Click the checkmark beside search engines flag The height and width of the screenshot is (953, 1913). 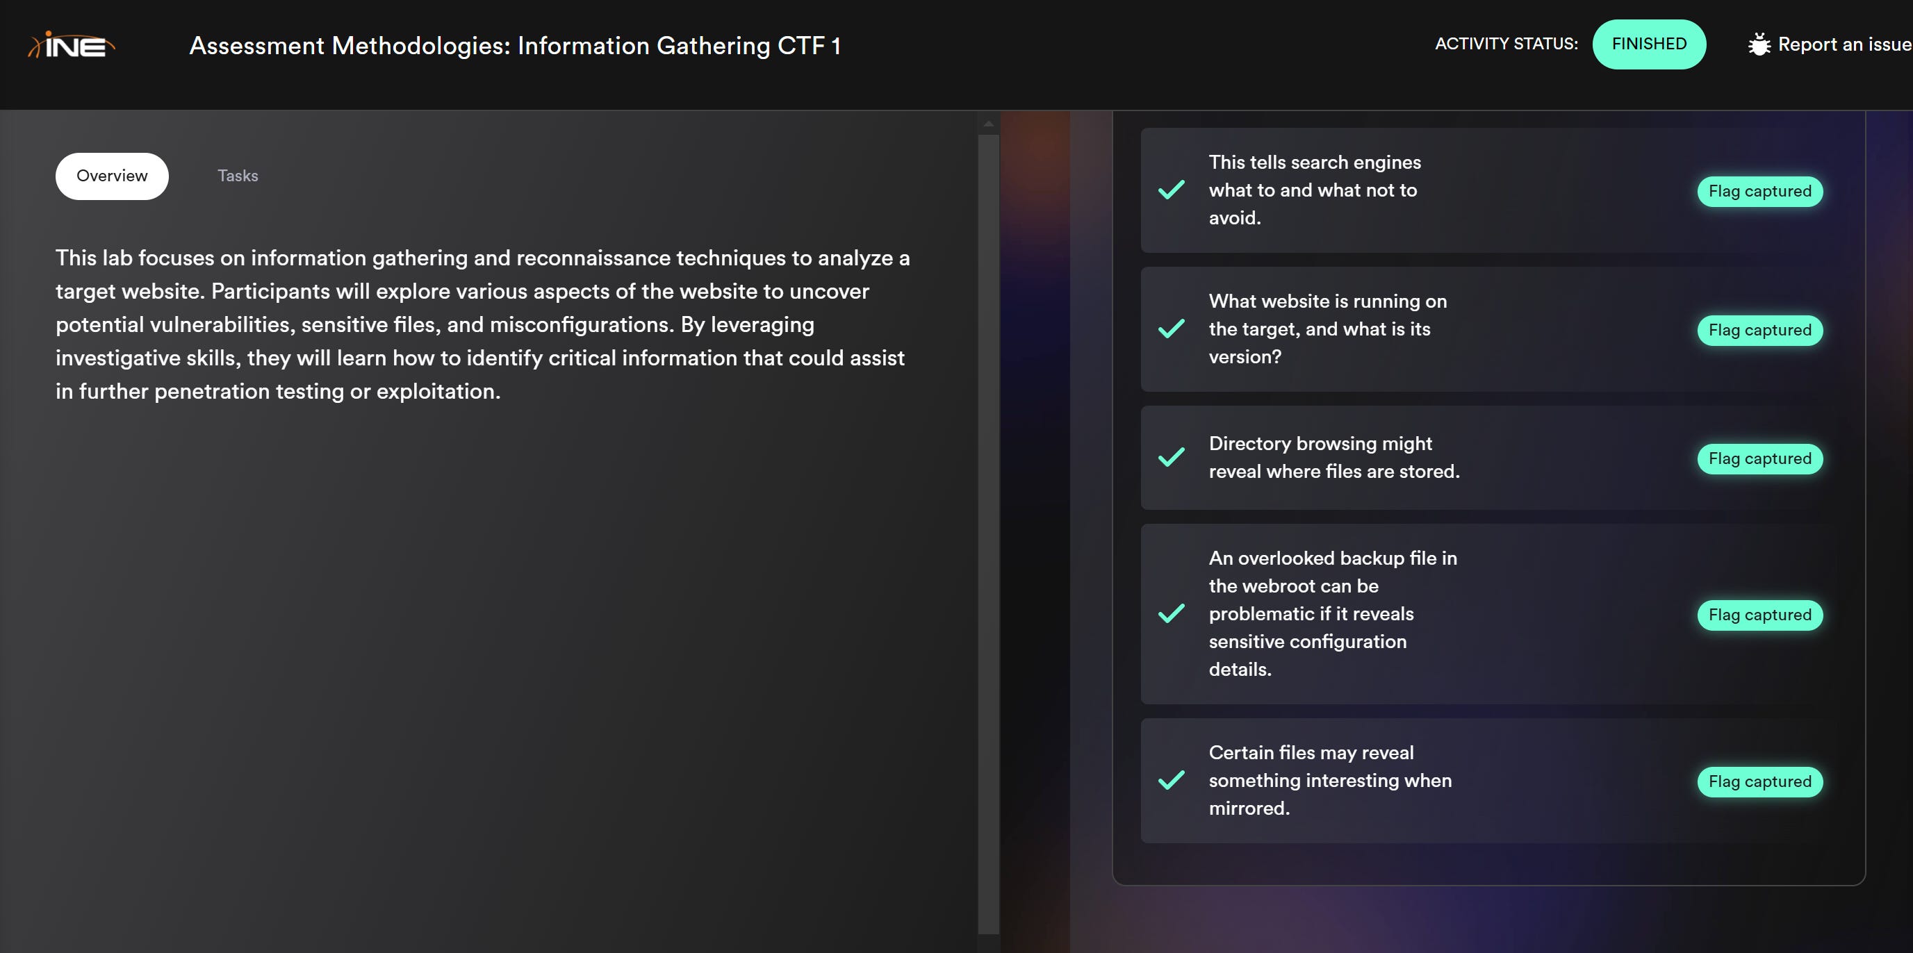point(1171,190)
